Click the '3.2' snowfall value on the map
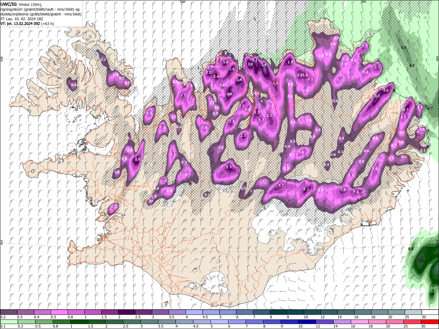This screenshot has height=329, width=439. click(x=377, y=96)
